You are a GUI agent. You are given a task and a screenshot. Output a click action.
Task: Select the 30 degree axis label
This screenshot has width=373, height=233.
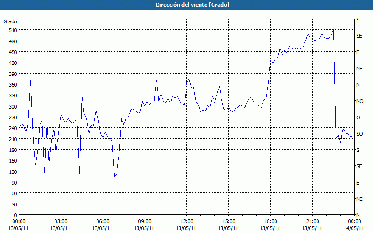coord(14,205)
